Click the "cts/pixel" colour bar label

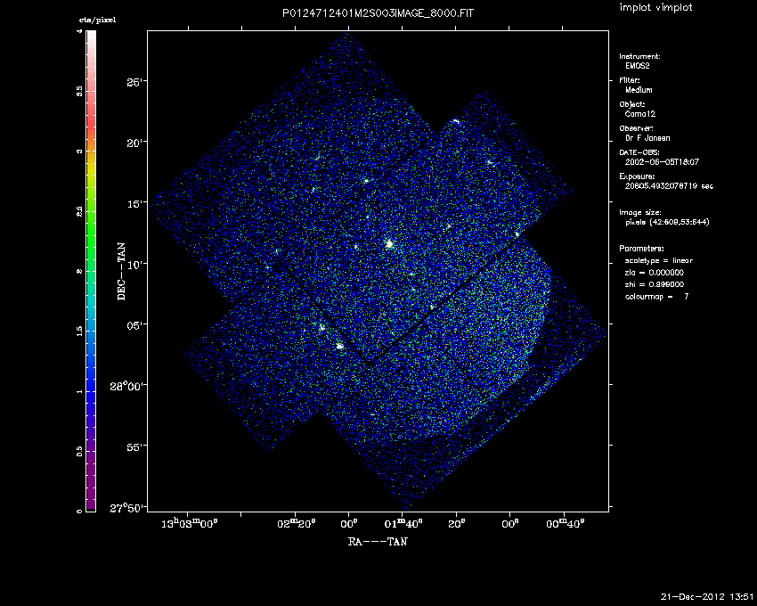[98, 20]
